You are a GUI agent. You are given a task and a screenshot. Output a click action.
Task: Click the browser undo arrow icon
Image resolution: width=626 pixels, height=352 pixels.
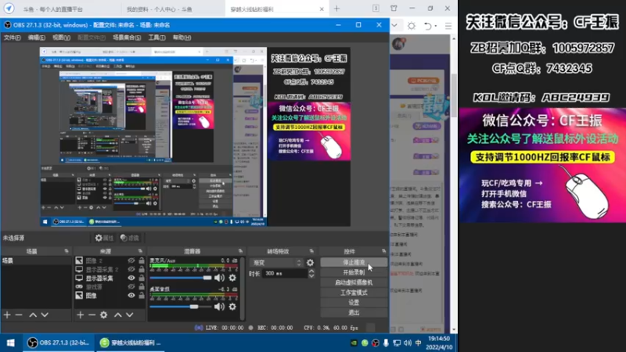click(x=428, y=26)
